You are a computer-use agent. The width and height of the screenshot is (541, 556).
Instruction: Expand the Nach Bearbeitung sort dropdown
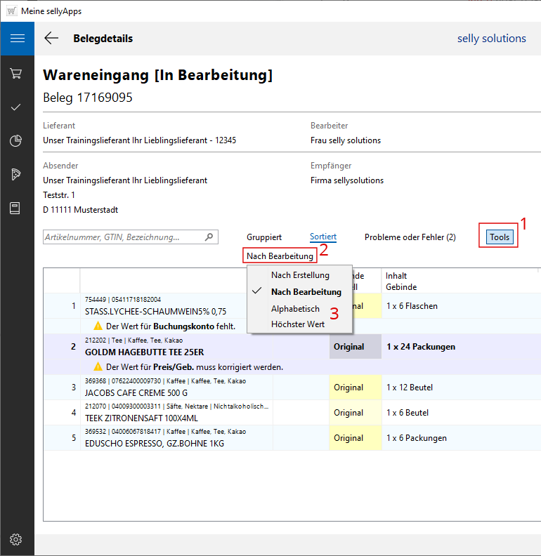click(x=280, y=256)
